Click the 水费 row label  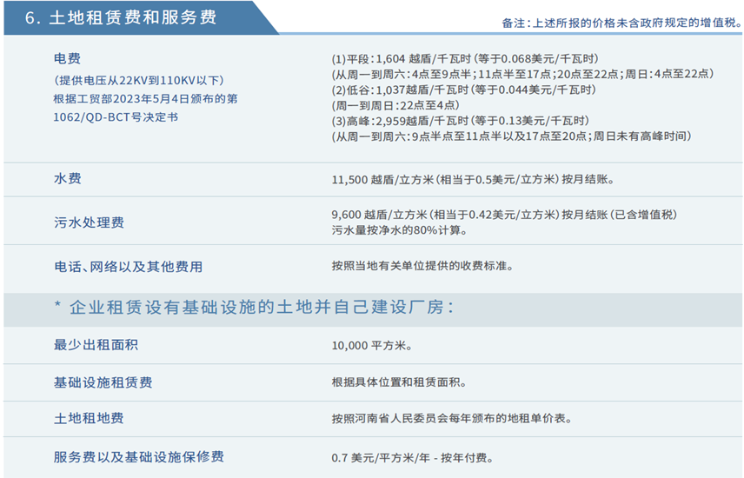tap(67, 179)
